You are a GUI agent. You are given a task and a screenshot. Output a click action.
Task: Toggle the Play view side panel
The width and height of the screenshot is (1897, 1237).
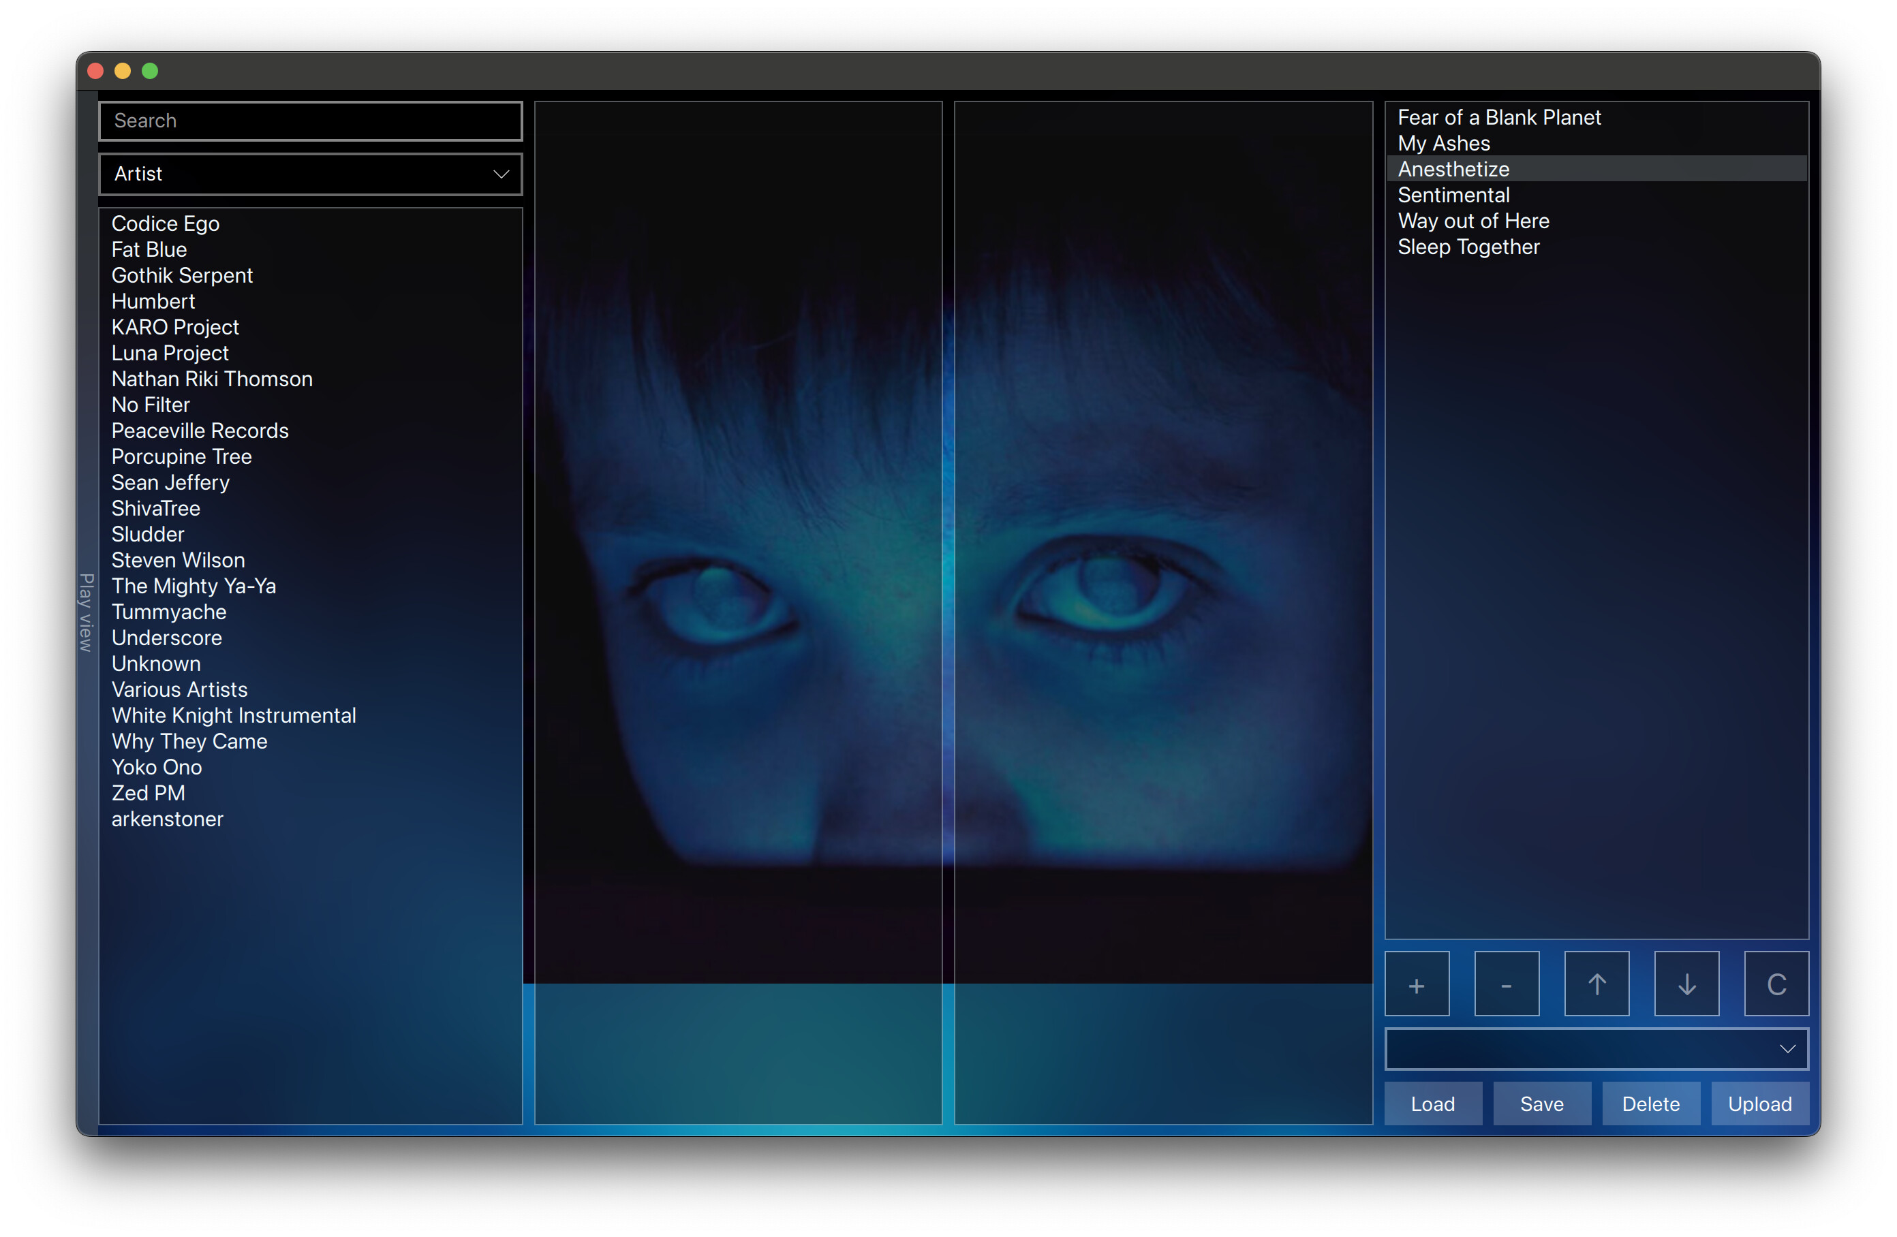coord(87,612)
